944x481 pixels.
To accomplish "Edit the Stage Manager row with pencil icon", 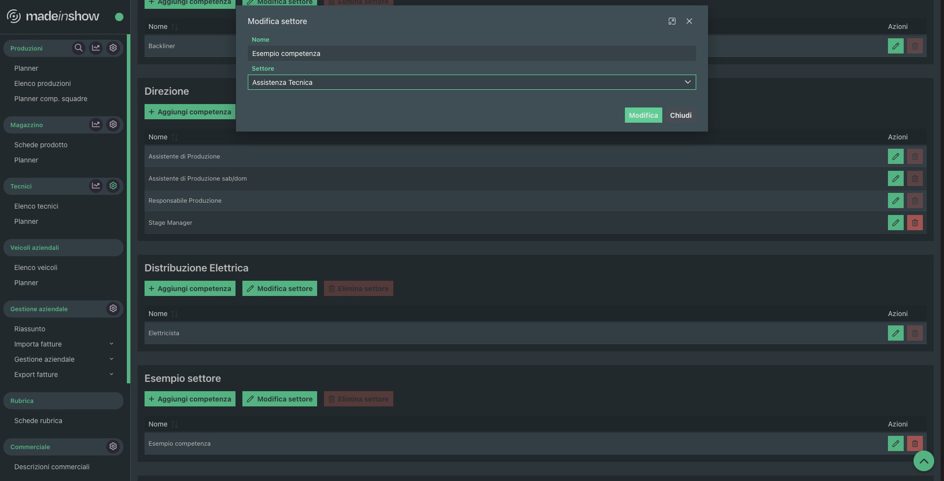I will coord(895,223).
